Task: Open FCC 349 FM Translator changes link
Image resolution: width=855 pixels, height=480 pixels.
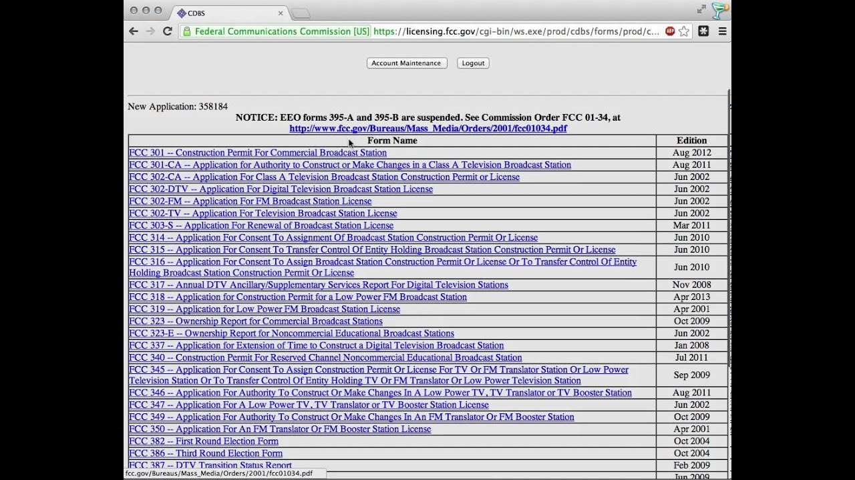Action: tap(351, 417)
